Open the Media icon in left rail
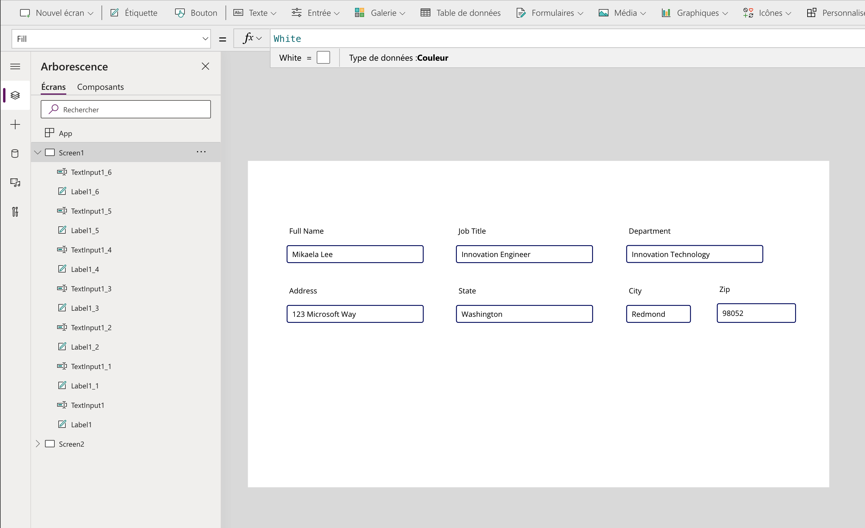 click(15, 182)
